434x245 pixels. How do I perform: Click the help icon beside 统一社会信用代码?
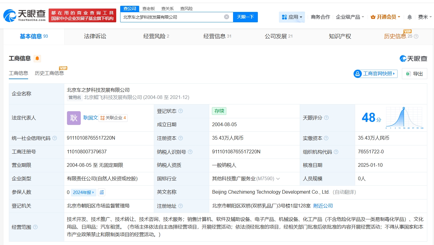click(x=54, y=138)
